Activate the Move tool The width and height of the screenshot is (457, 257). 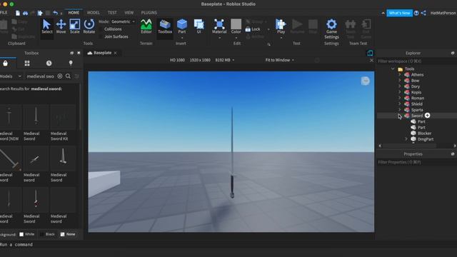point(61,26)
